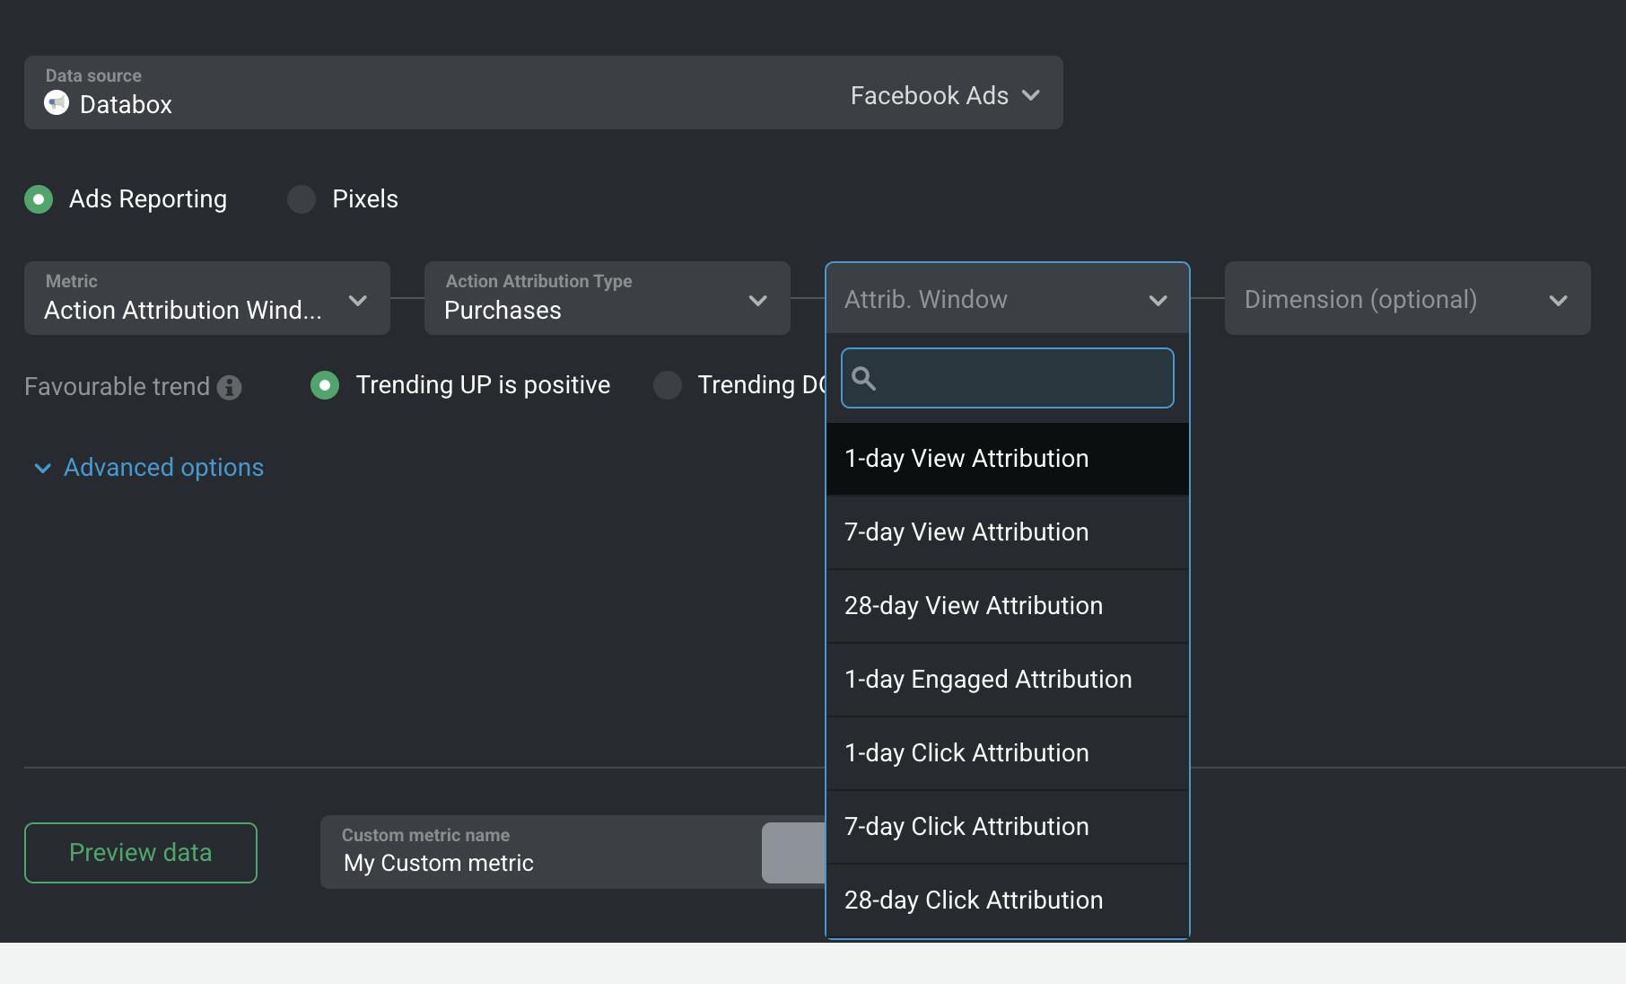Select the Pixels radio button

[302, 199]
